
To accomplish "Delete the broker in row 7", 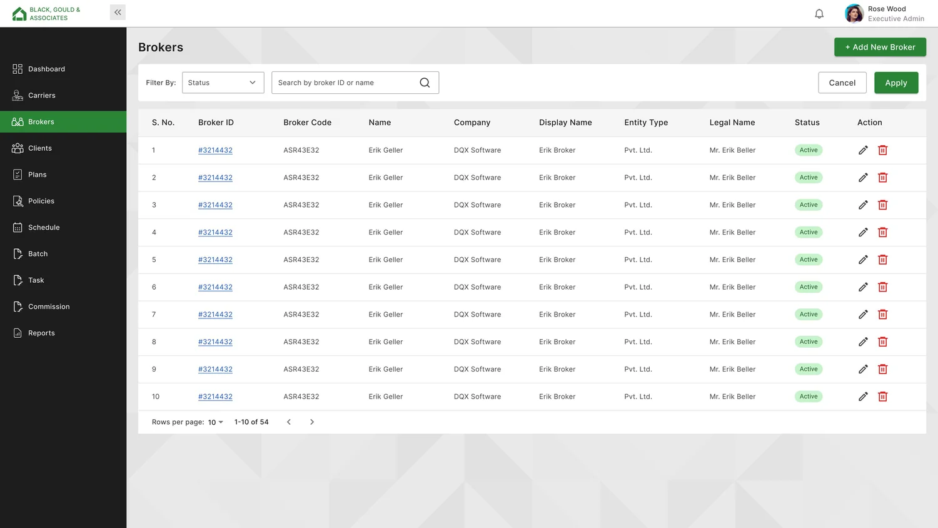I will (883, 315).
